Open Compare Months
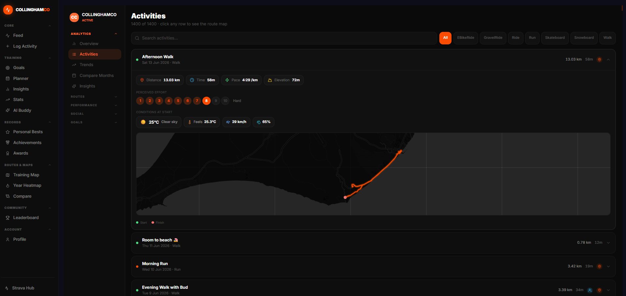 point(95,76)
